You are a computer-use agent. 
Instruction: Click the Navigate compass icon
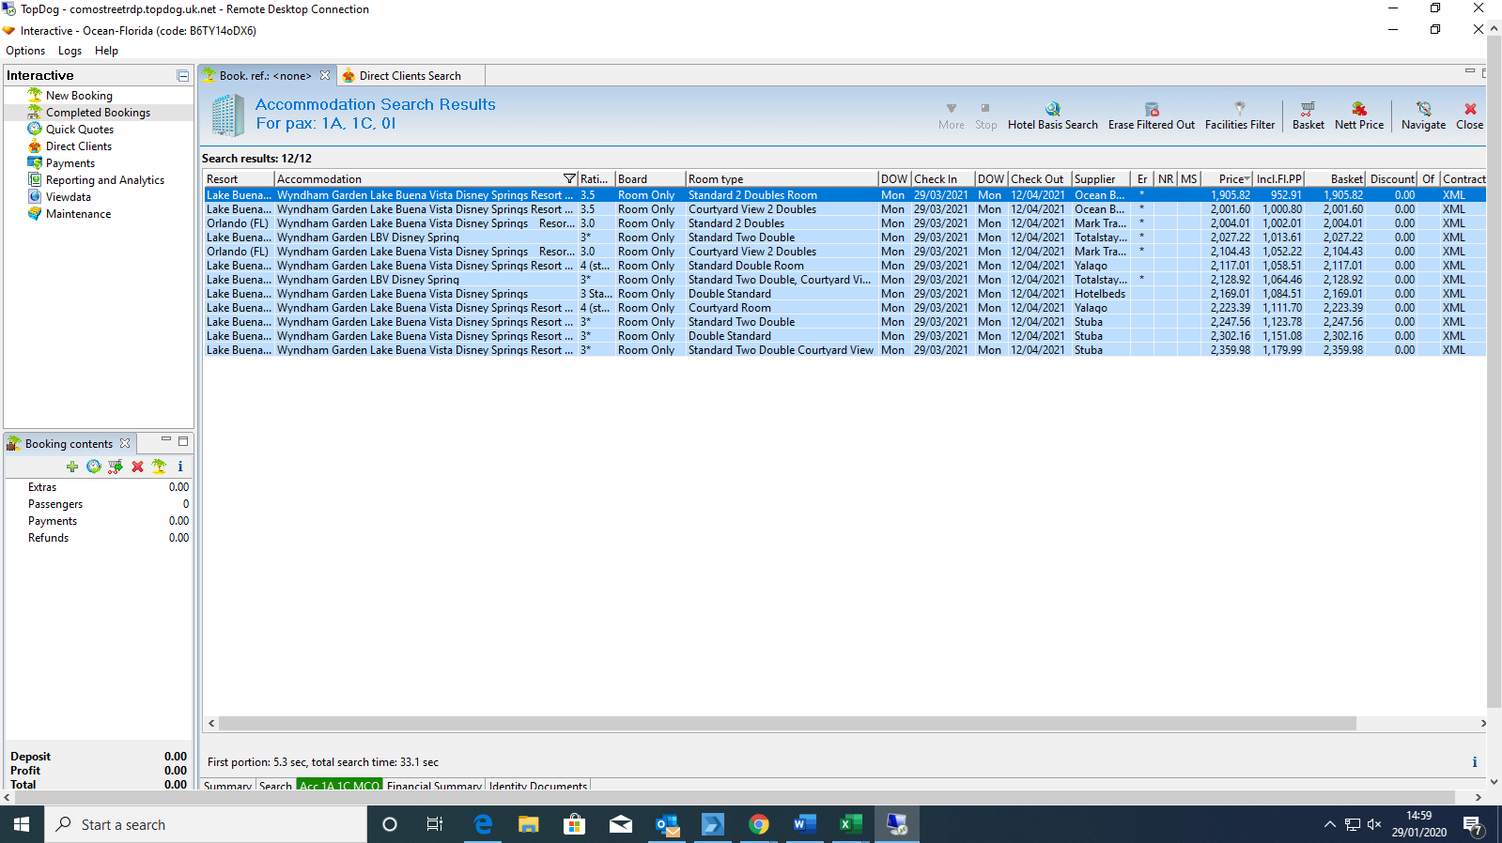coord(1424,109)
